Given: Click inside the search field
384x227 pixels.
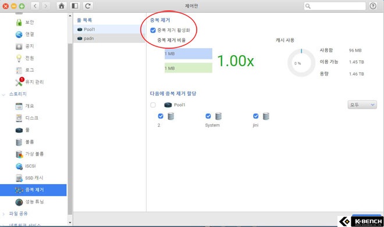Looking at the screenshot, I should (335, 6).
